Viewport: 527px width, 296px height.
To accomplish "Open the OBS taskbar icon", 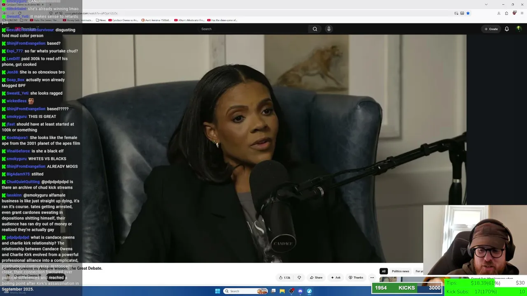I will (291, 291).
